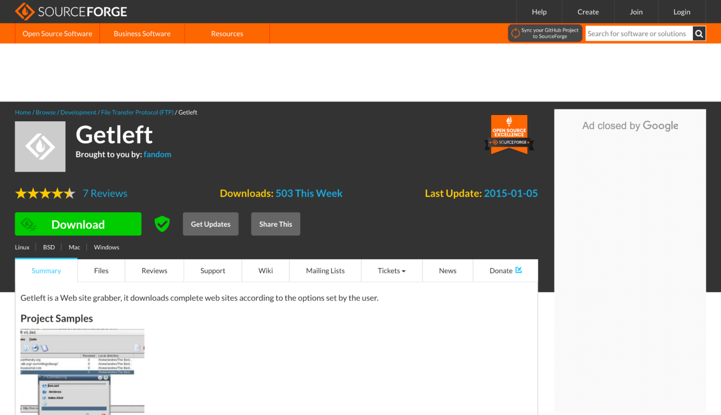
Task: Click the Get Updates button
Action: 211,224
